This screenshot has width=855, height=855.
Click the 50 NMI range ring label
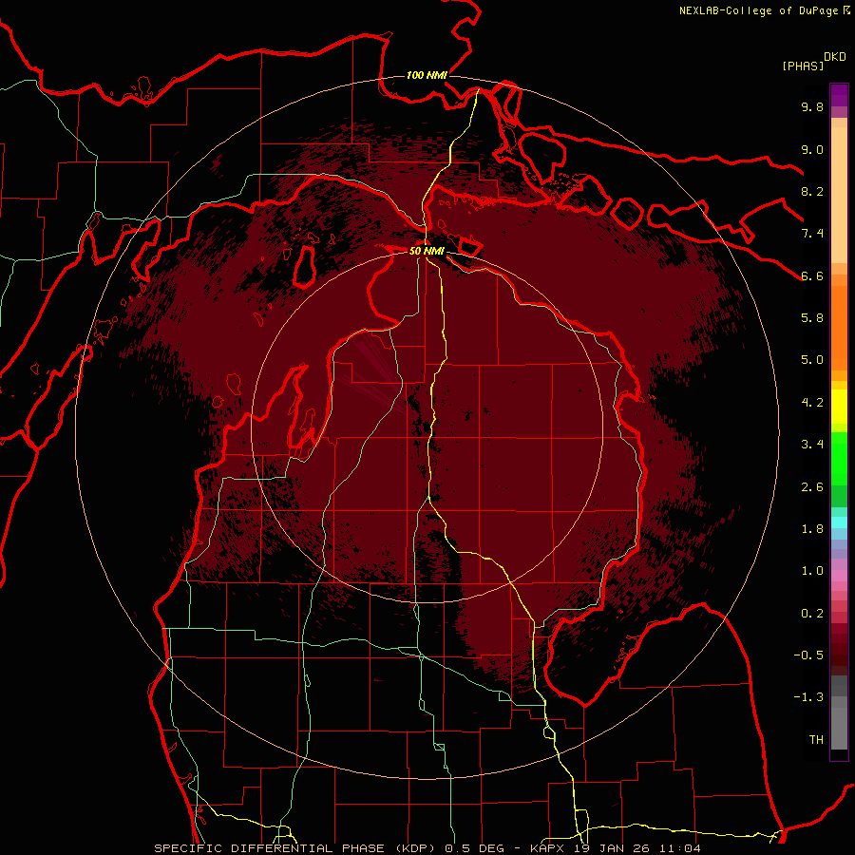pyautogui.click(x=427, y=251)
